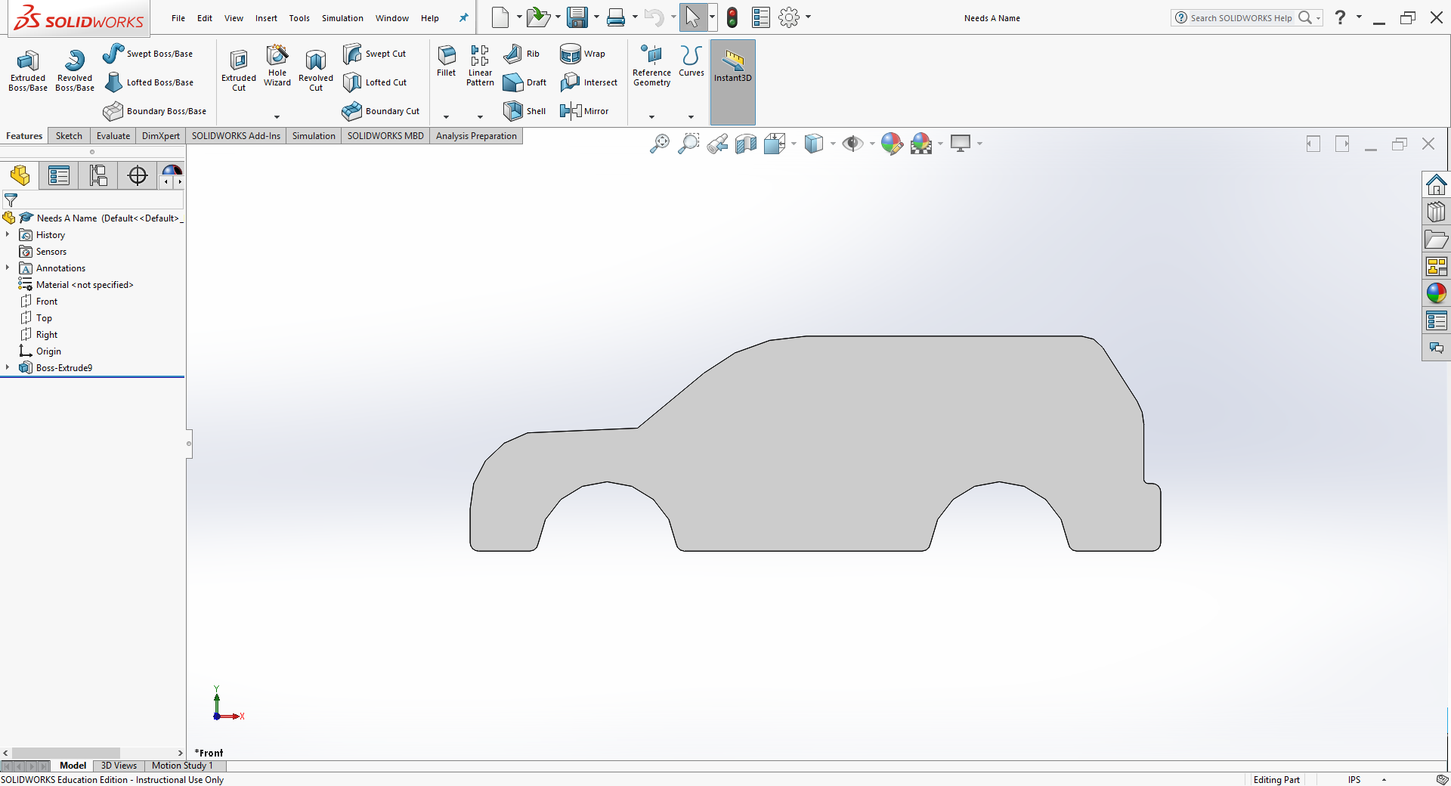Open Reference Geometry tool
The height and width of the screenshot is (786, 1451).
coord(652,66)
